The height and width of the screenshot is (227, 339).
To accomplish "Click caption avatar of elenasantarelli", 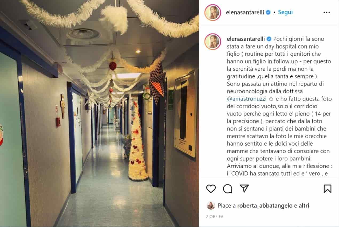I will pos(213,42).
